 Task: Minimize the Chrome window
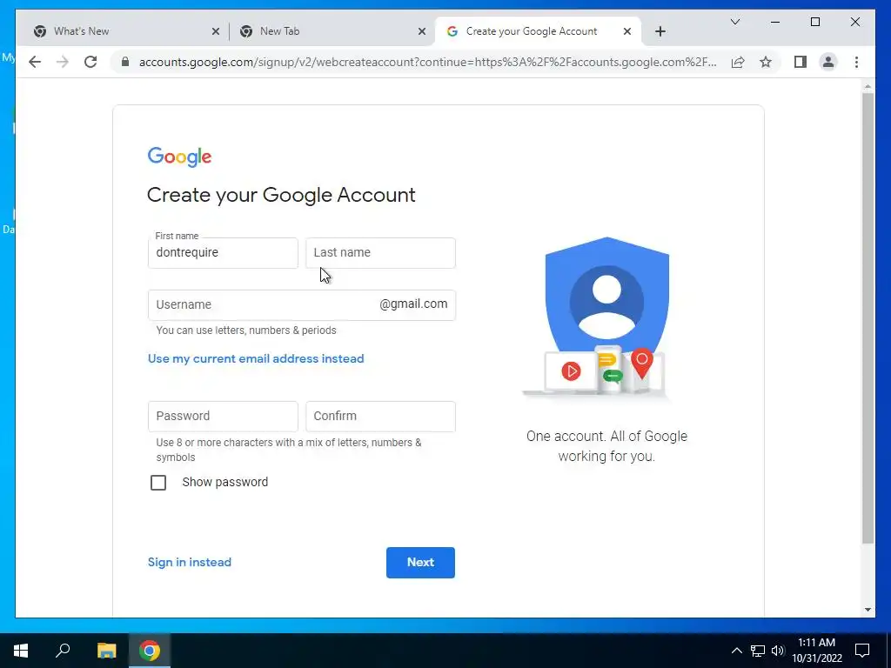(775, 22)
